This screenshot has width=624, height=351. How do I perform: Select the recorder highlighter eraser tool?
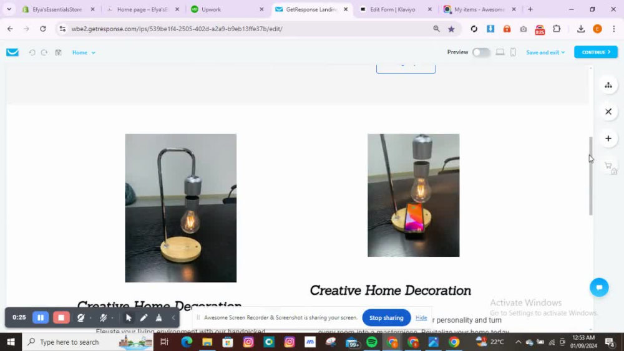[x=158, y=317]
